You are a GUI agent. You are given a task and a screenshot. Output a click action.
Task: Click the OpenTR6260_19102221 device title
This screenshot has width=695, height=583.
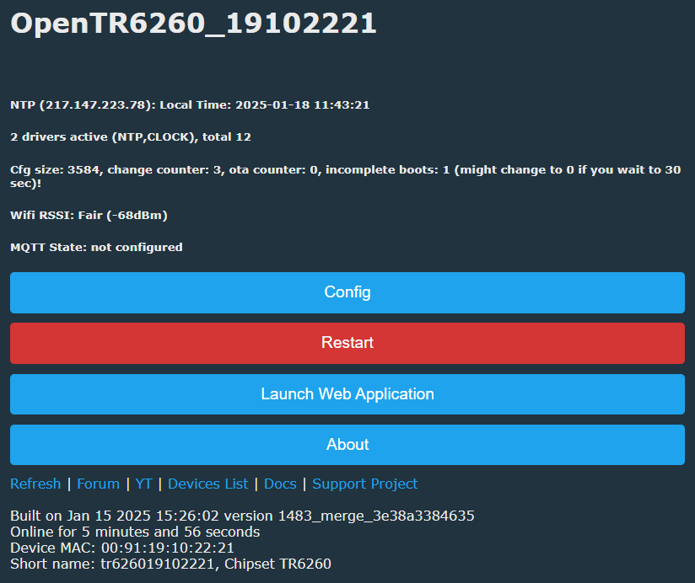(193, 24)
